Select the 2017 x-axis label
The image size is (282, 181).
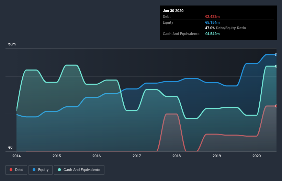[x=137, y=156]
